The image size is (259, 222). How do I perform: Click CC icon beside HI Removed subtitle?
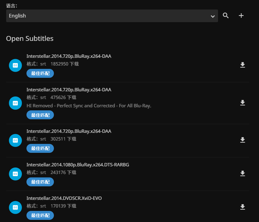[x=15, y=103]
